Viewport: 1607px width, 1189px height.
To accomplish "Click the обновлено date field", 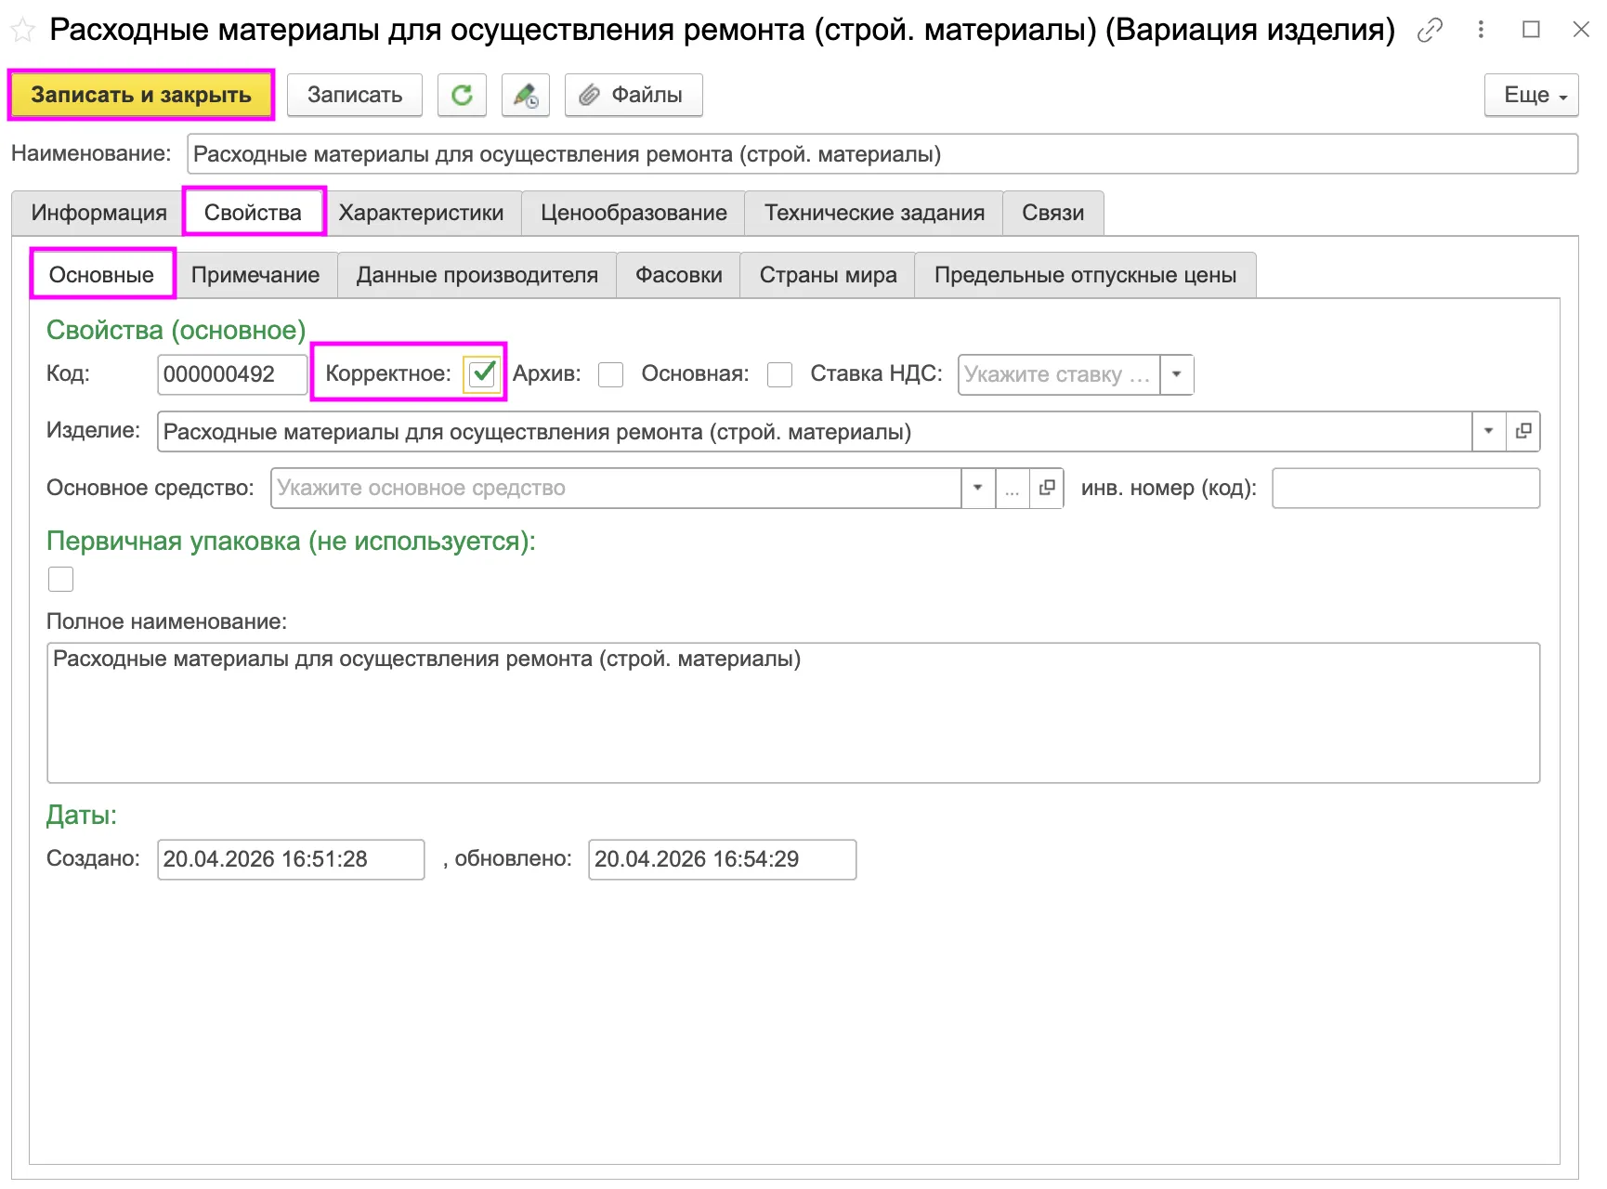I will click(x=722, y=859).
